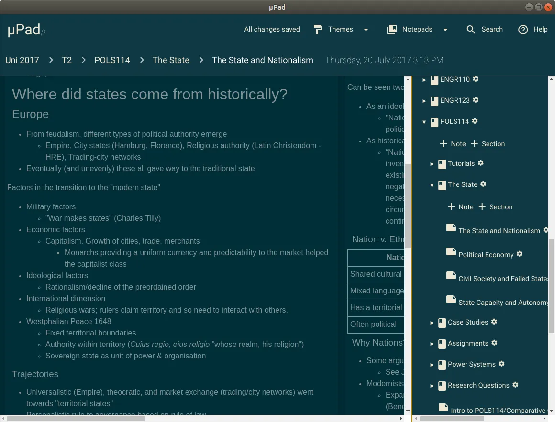Click gear icon beside Case Studies
This screenshot has width=555, height=422.
494,322
